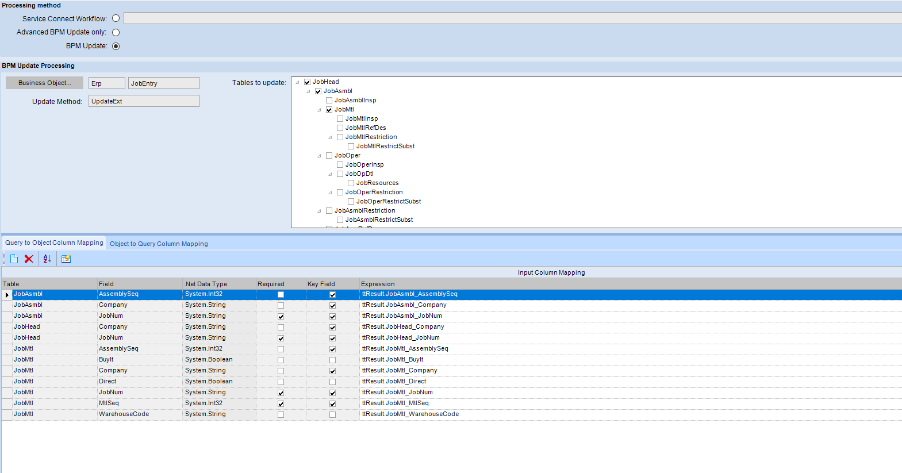Click the map-all-columns lightning table icon
Image resolution: width=902 pixels, height=473 pixels.
click(66, 259)
